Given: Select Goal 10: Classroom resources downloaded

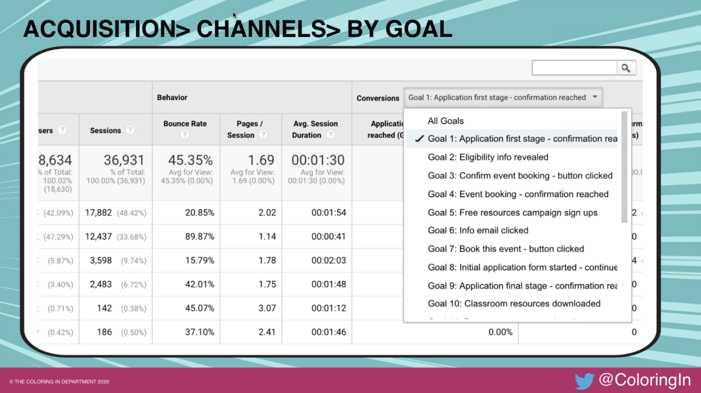Looking at the screenshot, I should click(514, 304).
